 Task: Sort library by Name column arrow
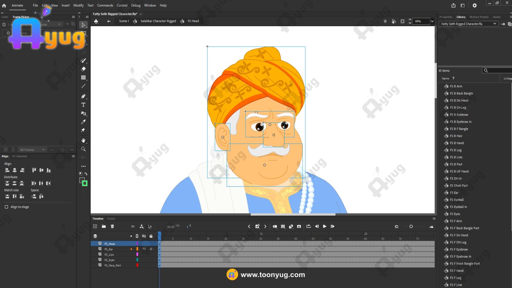click(453, 78)
